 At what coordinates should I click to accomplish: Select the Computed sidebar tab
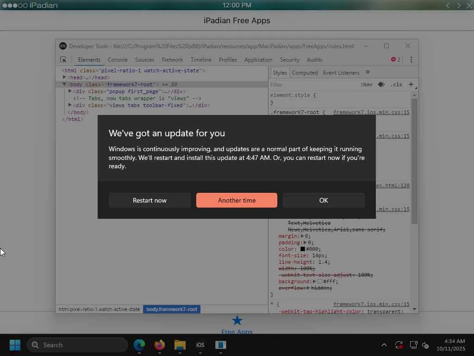click(x=305, y=73)
